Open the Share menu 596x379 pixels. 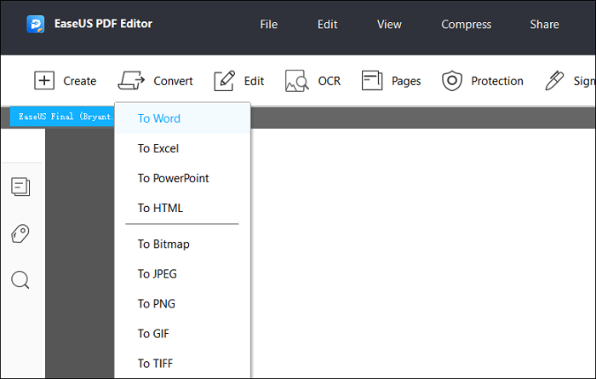click(544, 25)
